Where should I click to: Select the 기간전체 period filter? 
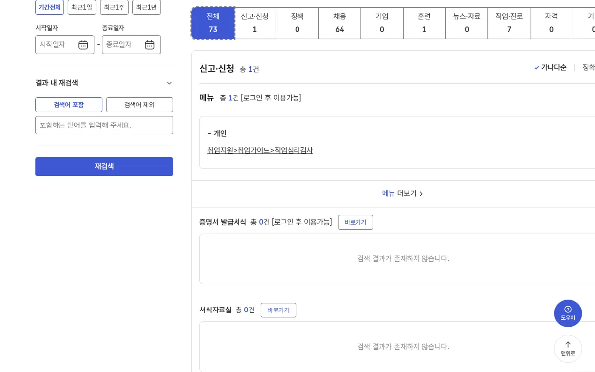(50, 7)
